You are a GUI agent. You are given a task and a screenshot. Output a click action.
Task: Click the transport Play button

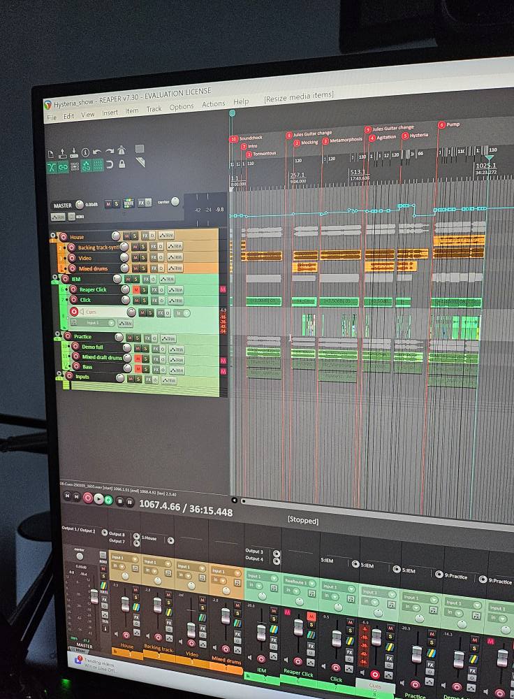coord(98,499)
